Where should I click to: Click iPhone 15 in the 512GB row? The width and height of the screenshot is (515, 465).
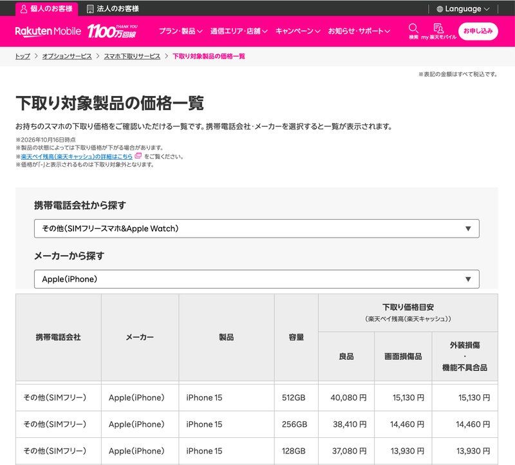pos(204,397)
